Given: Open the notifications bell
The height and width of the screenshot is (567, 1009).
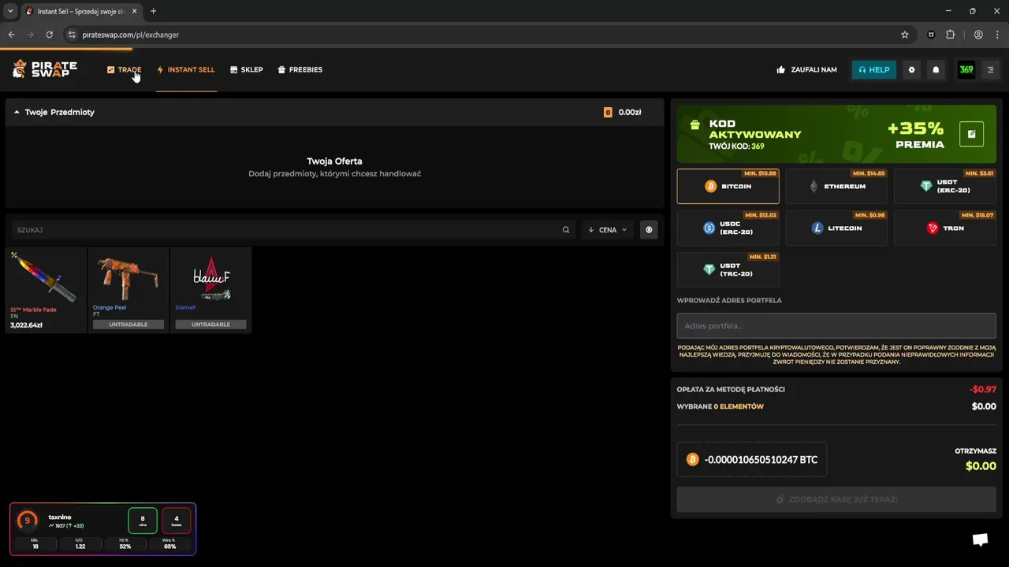Looking at the screenshot, I should [936, 69].
